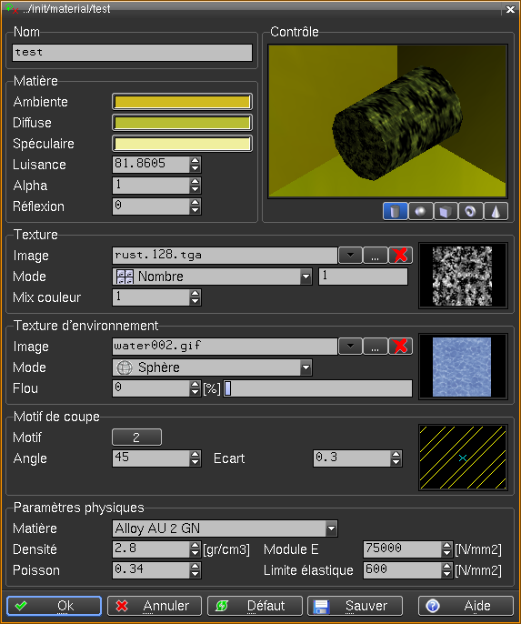Viewport: 521px width, 624px height.
Task: Remove the water002.gif environment image
Action: point(400,347)
